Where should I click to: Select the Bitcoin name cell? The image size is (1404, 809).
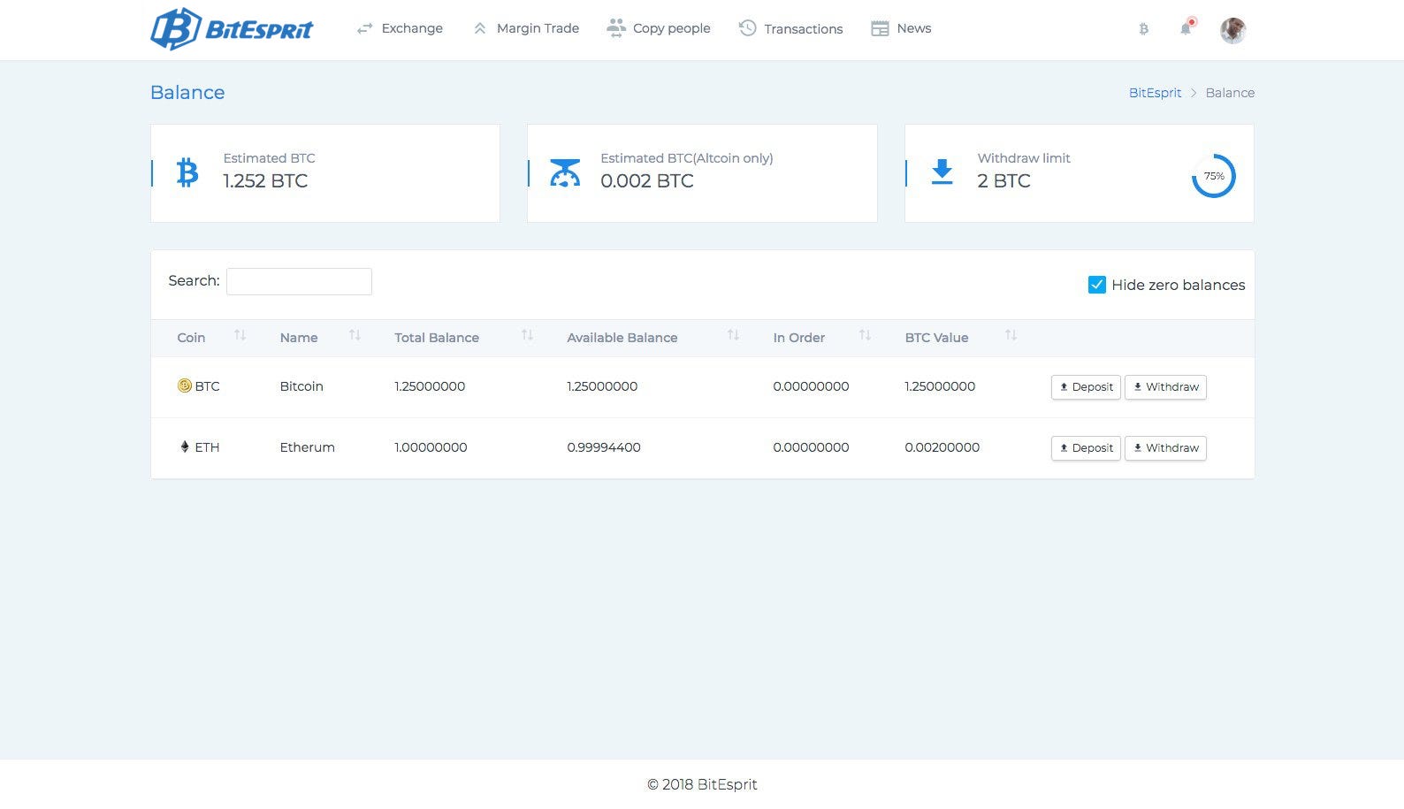tap(301, 386)
